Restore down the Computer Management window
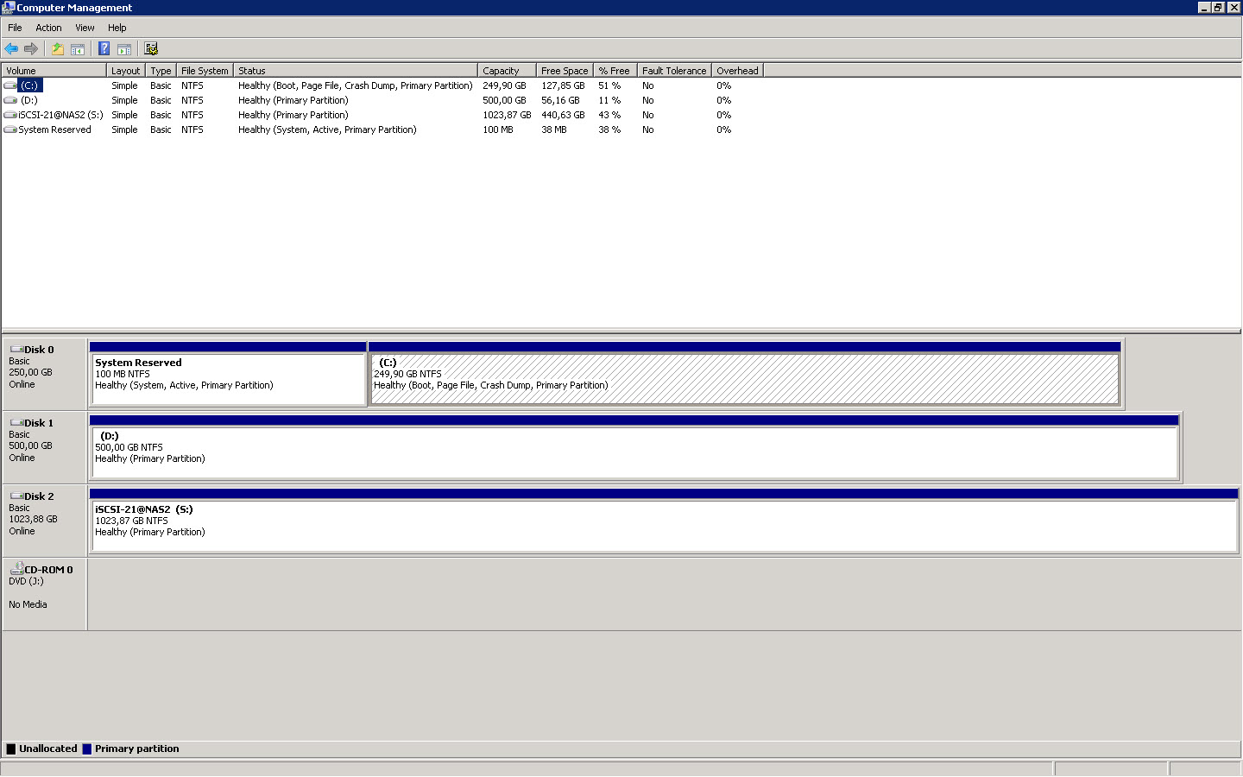 (x=1218, y=7)
